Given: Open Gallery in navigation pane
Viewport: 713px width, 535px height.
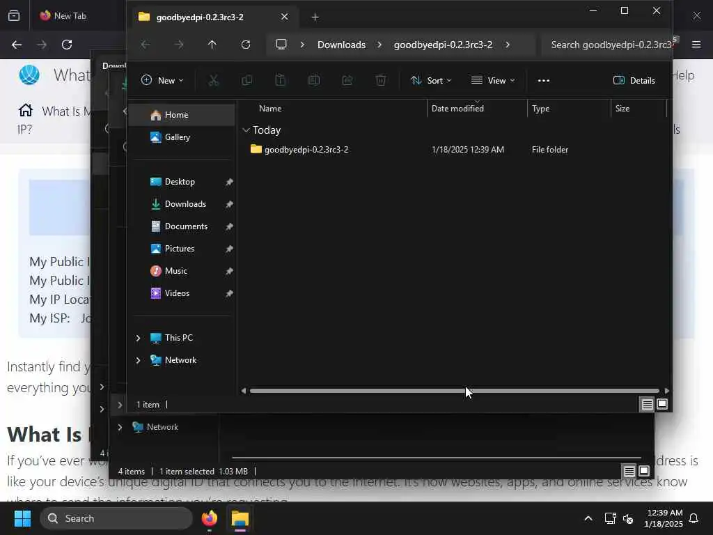Looking at the screenshot, I should 182,137.
